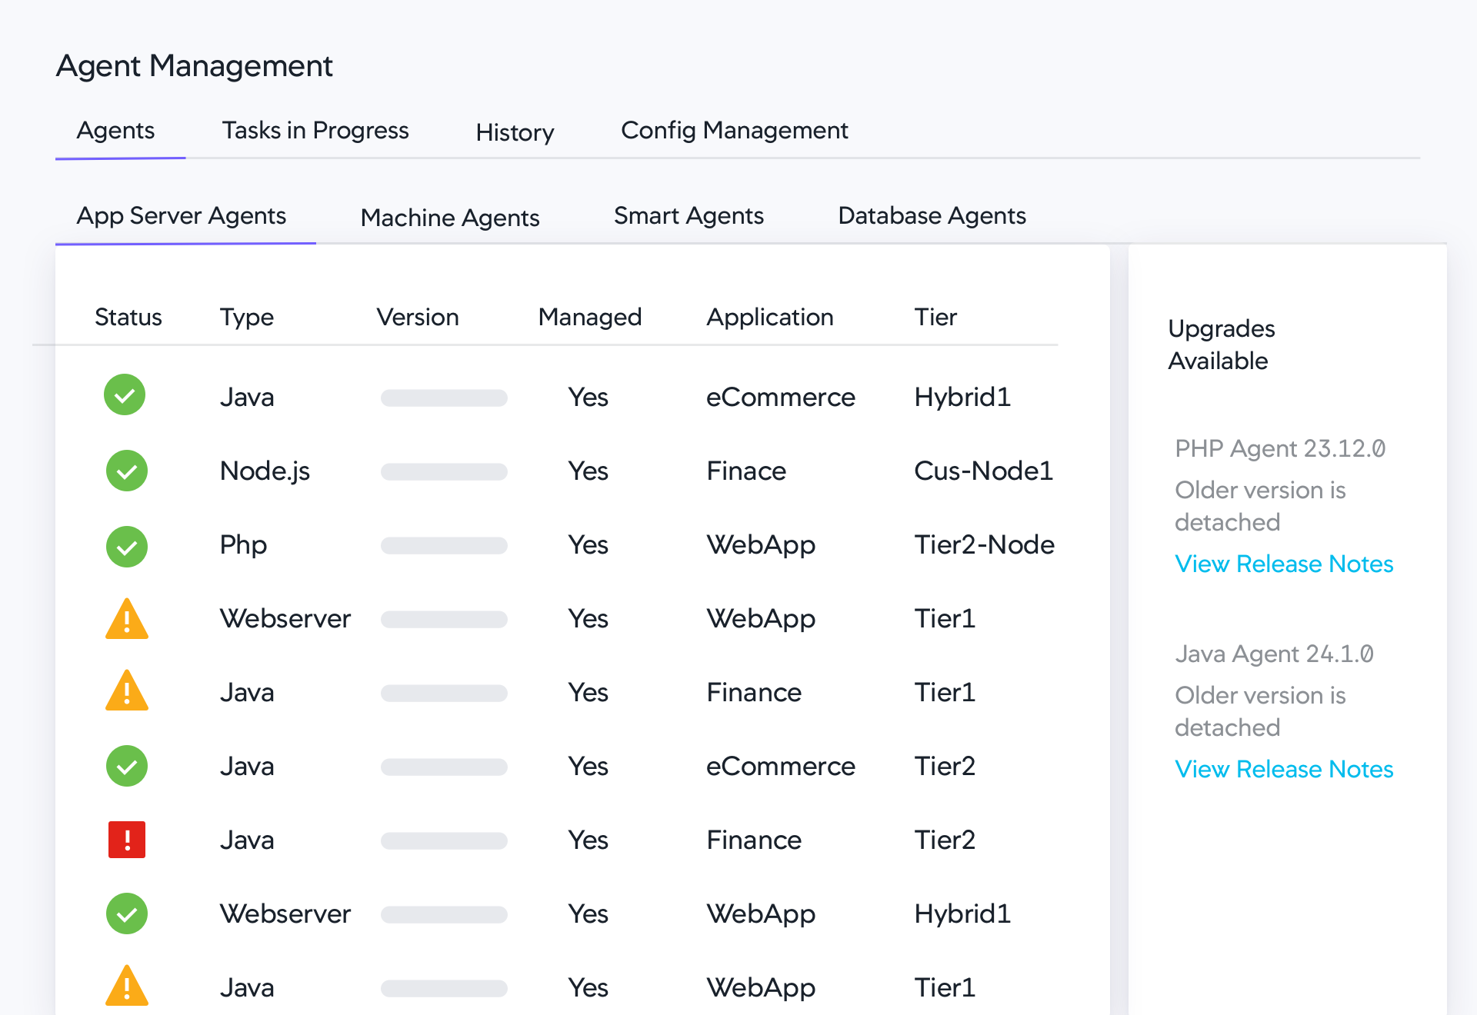Sort by Type column header
The image size is (1477, 1015).
point(247,318)
